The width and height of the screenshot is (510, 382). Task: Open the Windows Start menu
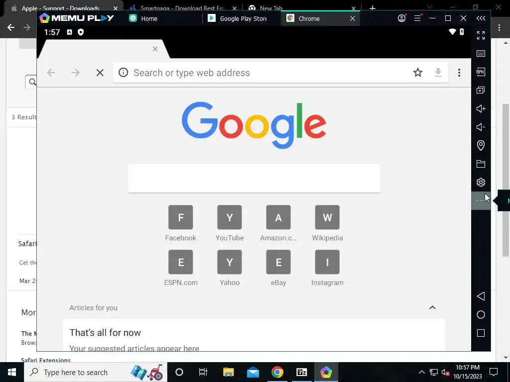click(12, 372)
